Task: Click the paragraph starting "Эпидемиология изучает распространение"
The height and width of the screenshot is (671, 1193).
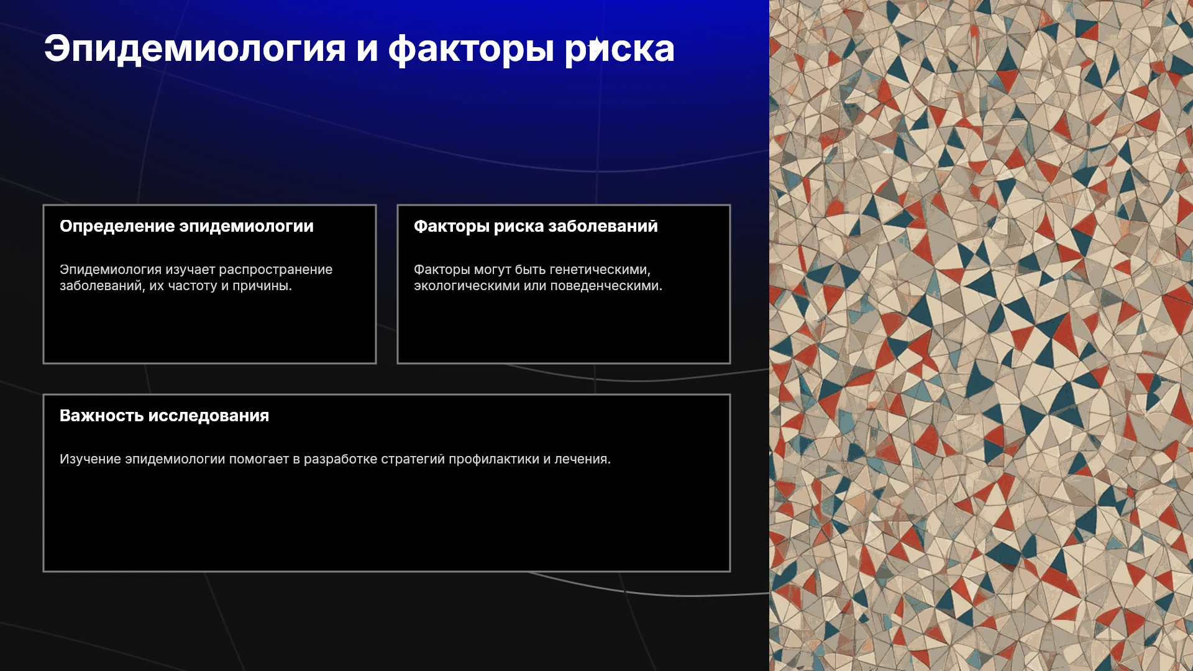Action: [196, 278]
